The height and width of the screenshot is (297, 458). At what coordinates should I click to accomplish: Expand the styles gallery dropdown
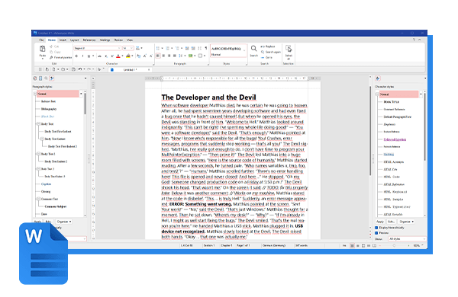point(244,51)
